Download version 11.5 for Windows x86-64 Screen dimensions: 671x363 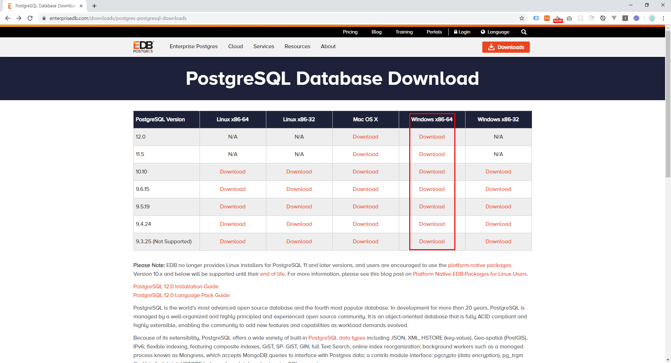432,154
